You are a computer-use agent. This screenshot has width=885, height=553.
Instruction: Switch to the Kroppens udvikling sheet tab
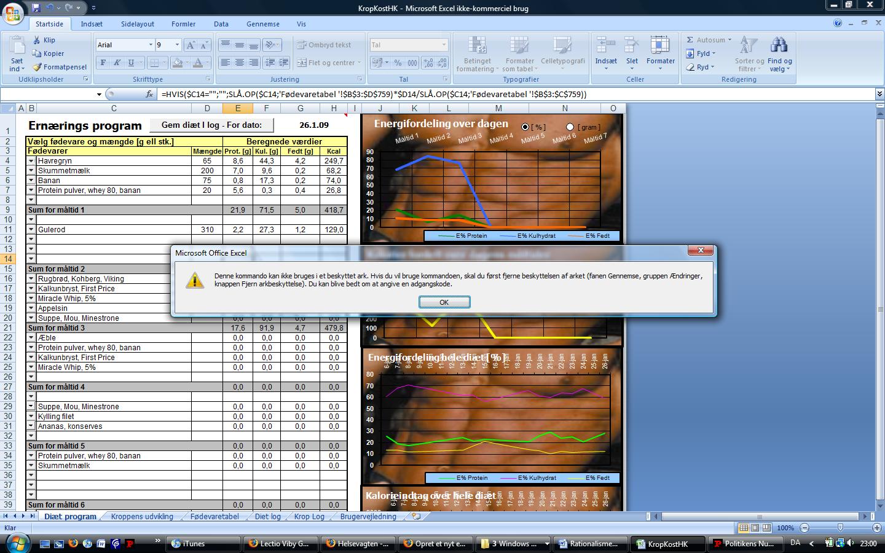[142, 516]
